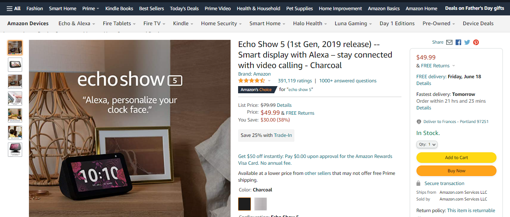Share on Facebook icon
510x217 pixels.
pos(458,42)
